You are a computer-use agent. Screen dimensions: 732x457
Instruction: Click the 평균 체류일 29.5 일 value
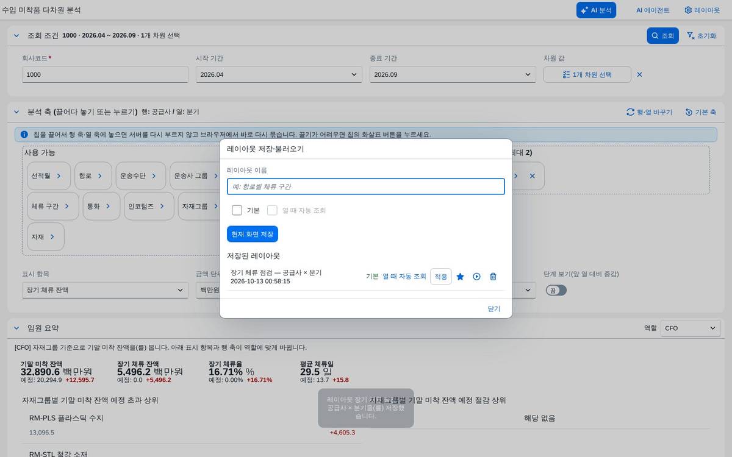coord(315,372)
